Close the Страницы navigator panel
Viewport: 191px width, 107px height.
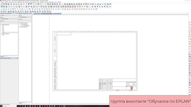pyautogui.click(x=18, y=14)
